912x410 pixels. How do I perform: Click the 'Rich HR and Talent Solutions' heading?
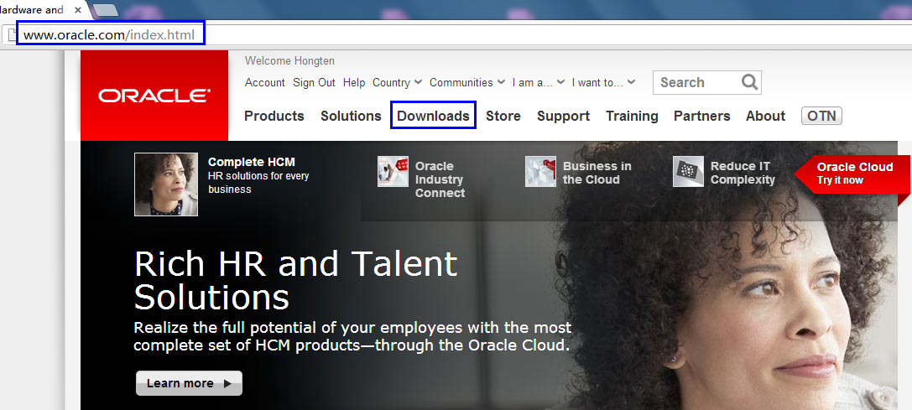tap(295, 280)
